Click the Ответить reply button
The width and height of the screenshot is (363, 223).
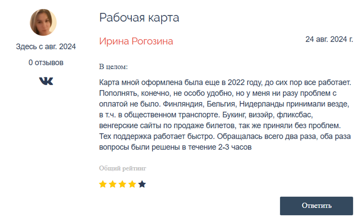pos(316,206)
